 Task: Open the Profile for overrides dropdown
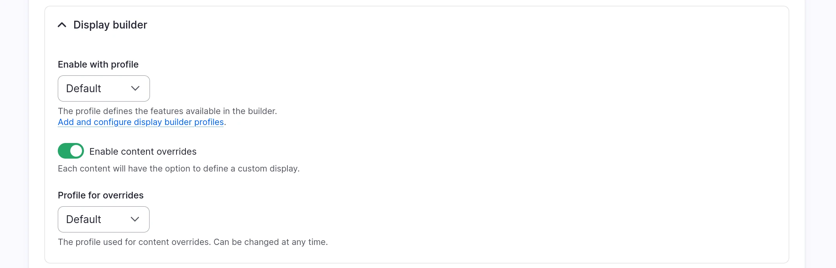(x=103, y=220)
